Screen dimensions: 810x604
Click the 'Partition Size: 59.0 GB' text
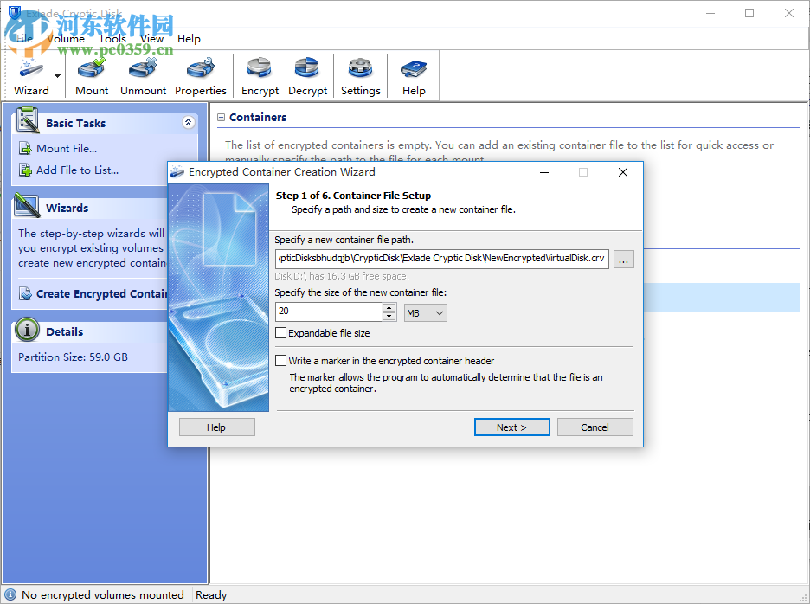coord(73,357)
